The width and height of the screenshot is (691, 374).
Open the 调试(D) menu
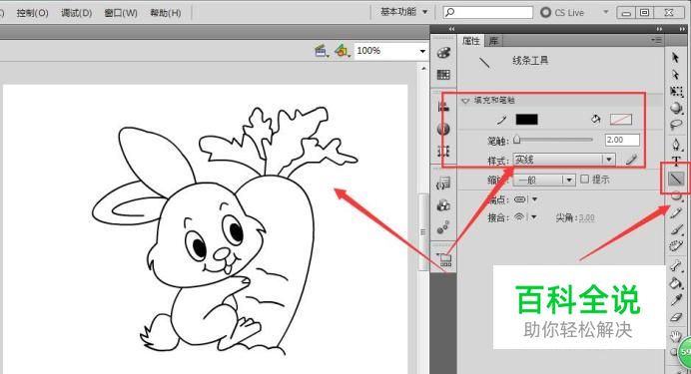tap(77, 13)
